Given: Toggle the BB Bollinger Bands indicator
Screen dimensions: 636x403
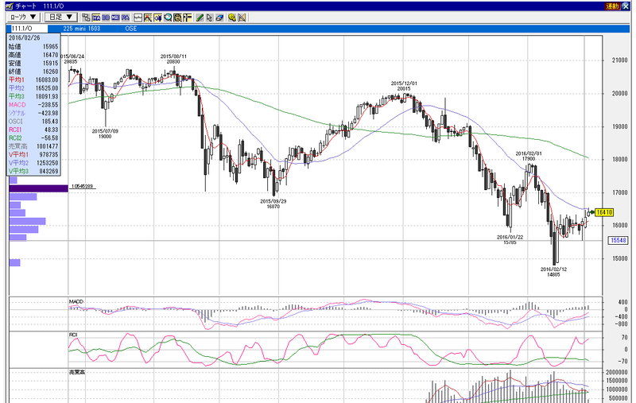Looking at the screenshot, I should [106, 17].
